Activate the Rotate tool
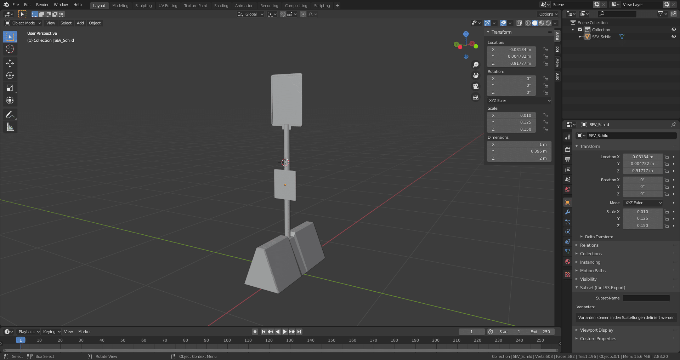Viewport: 680px width, 360px height. pos(10,76)
